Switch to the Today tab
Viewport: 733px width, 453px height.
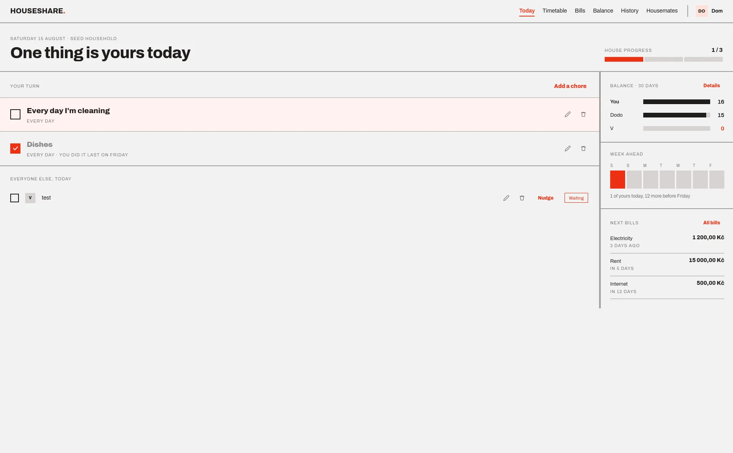coord(527,11)
